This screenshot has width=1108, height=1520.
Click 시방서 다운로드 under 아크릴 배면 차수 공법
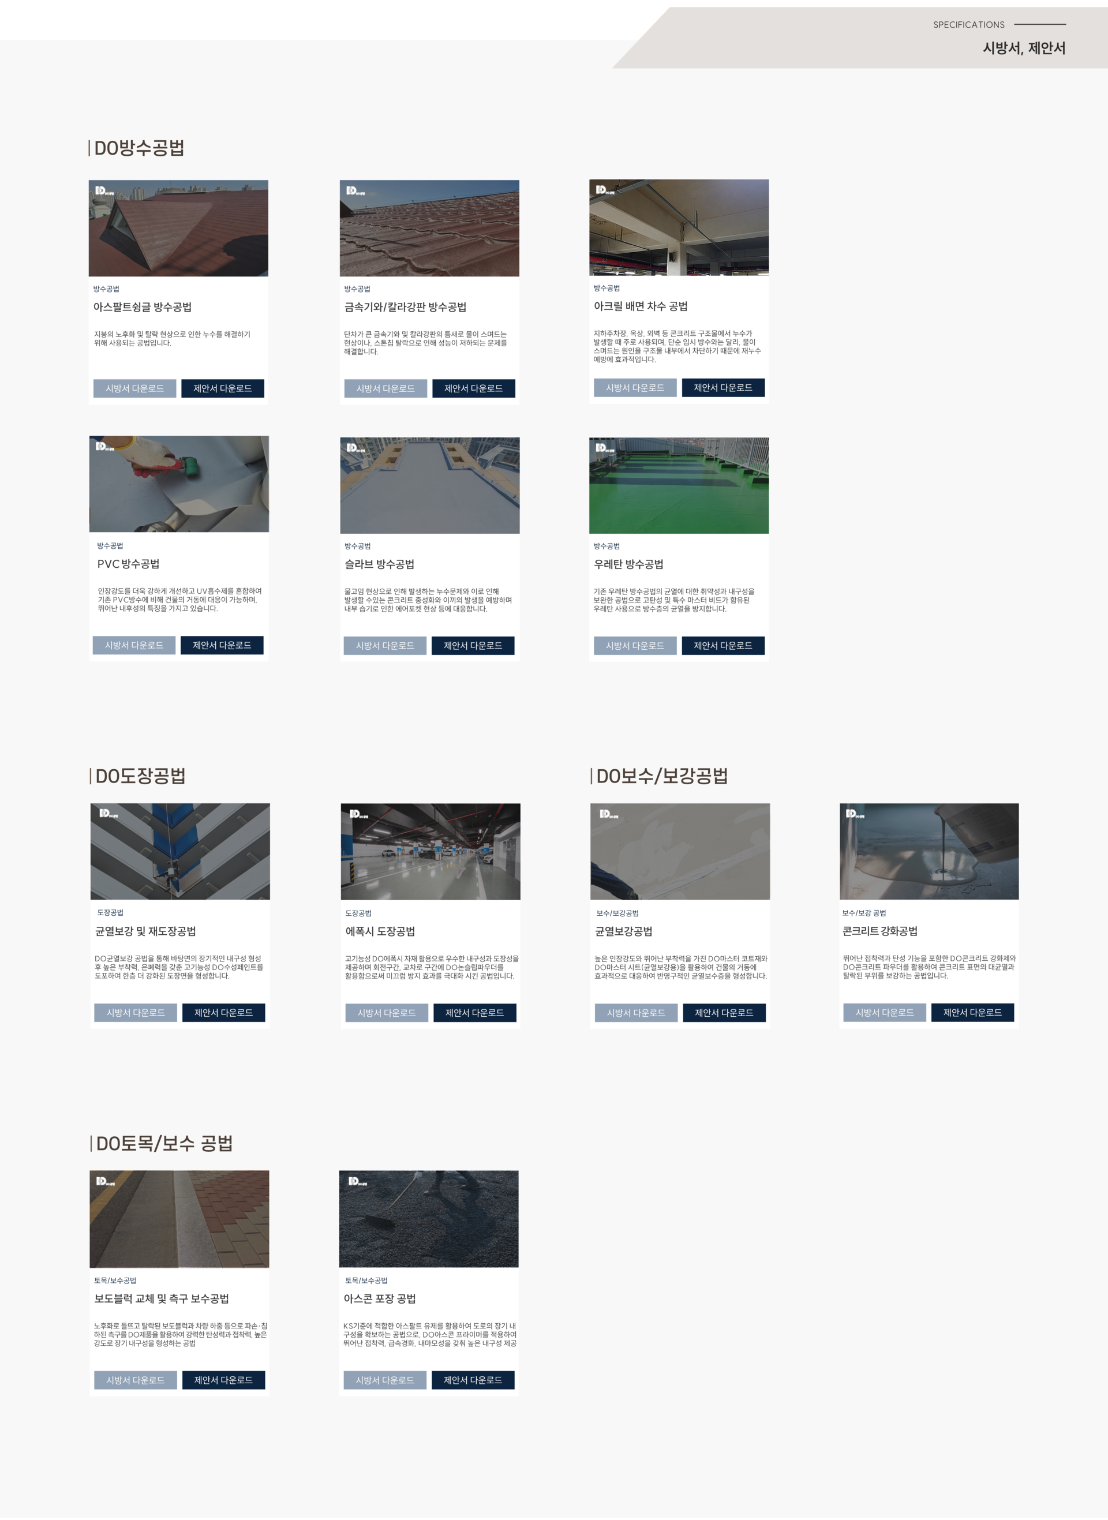pos(635,388)
